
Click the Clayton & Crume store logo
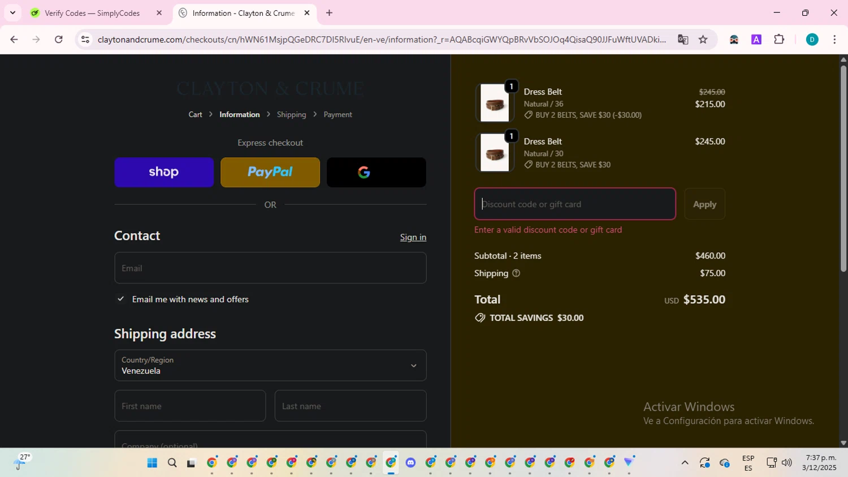tap(270, 88)
